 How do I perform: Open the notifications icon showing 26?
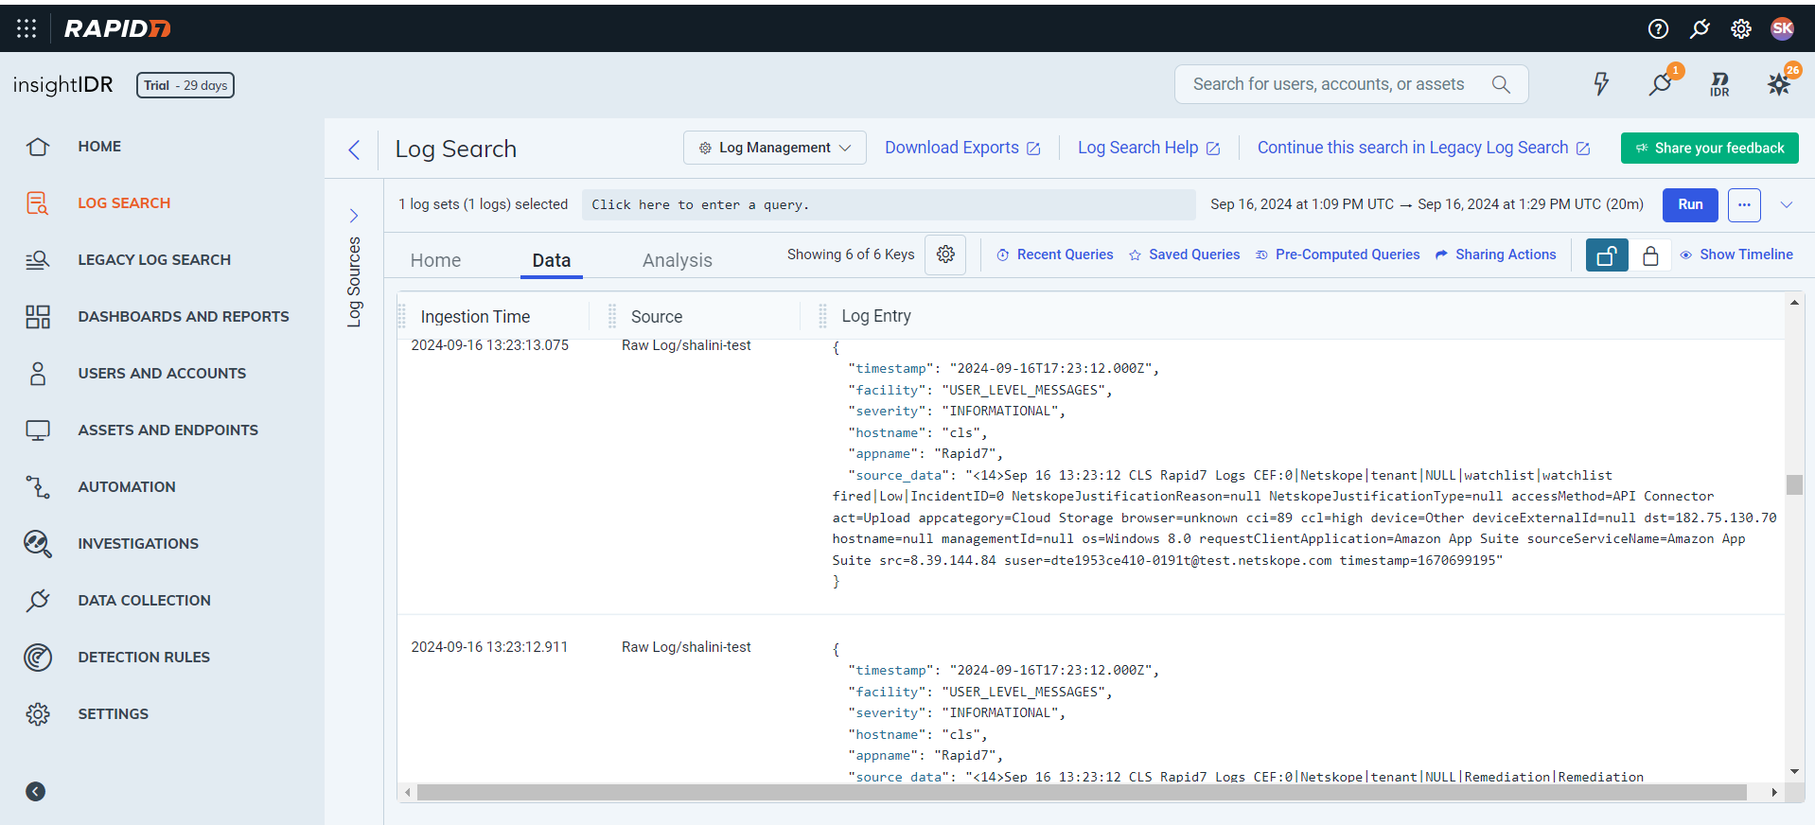point(1779,84)
